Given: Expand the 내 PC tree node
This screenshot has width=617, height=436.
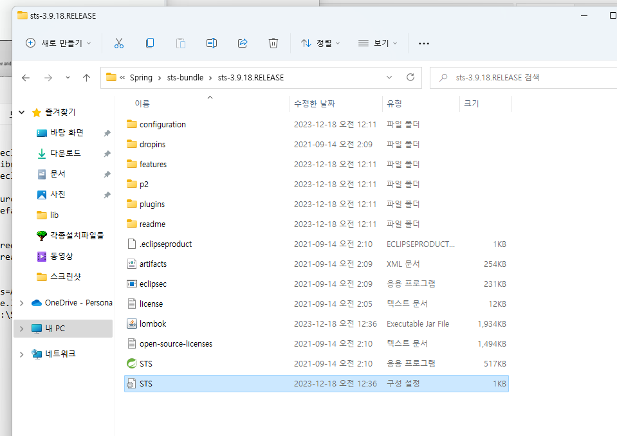Looking at the screenshot, I should point(22,329).
